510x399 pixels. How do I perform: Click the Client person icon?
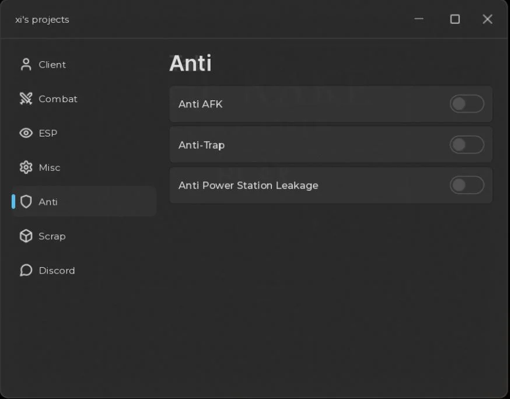26,64
